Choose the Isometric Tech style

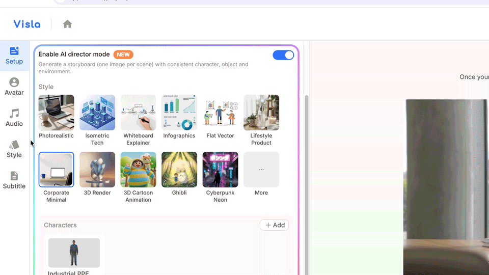97,113
